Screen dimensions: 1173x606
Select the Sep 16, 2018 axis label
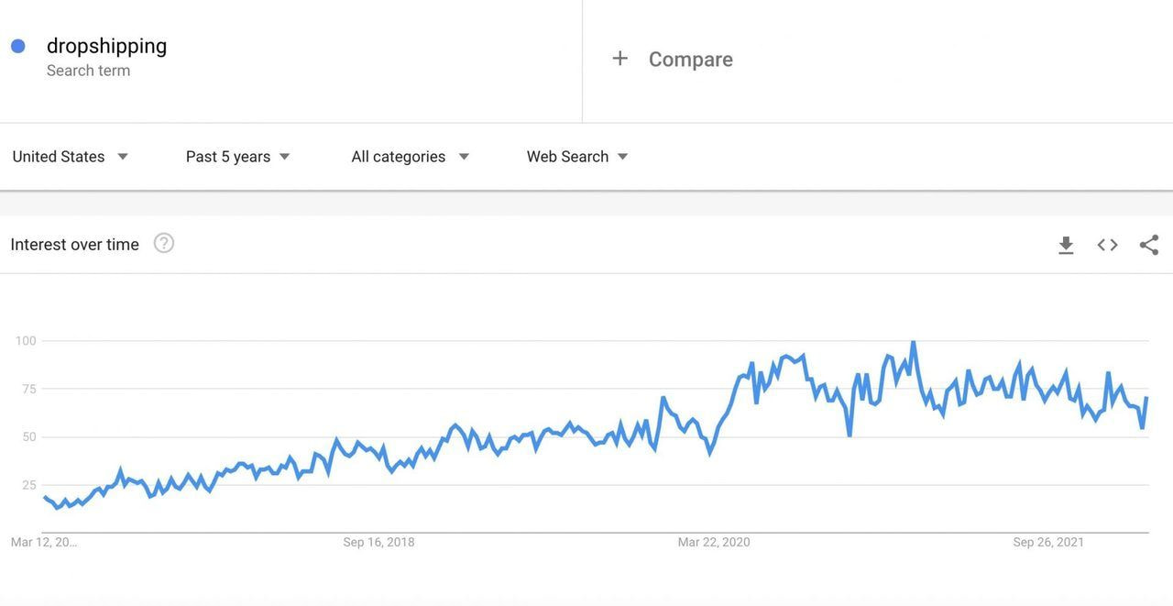click(378, 542)
